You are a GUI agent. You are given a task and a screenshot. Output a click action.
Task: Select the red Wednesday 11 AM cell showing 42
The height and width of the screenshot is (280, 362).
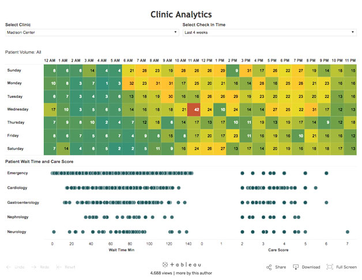[194, 109]
